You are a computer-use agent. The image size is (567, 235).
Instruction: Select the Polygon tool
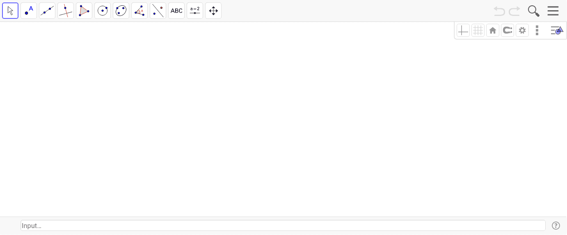coord(84,11)
